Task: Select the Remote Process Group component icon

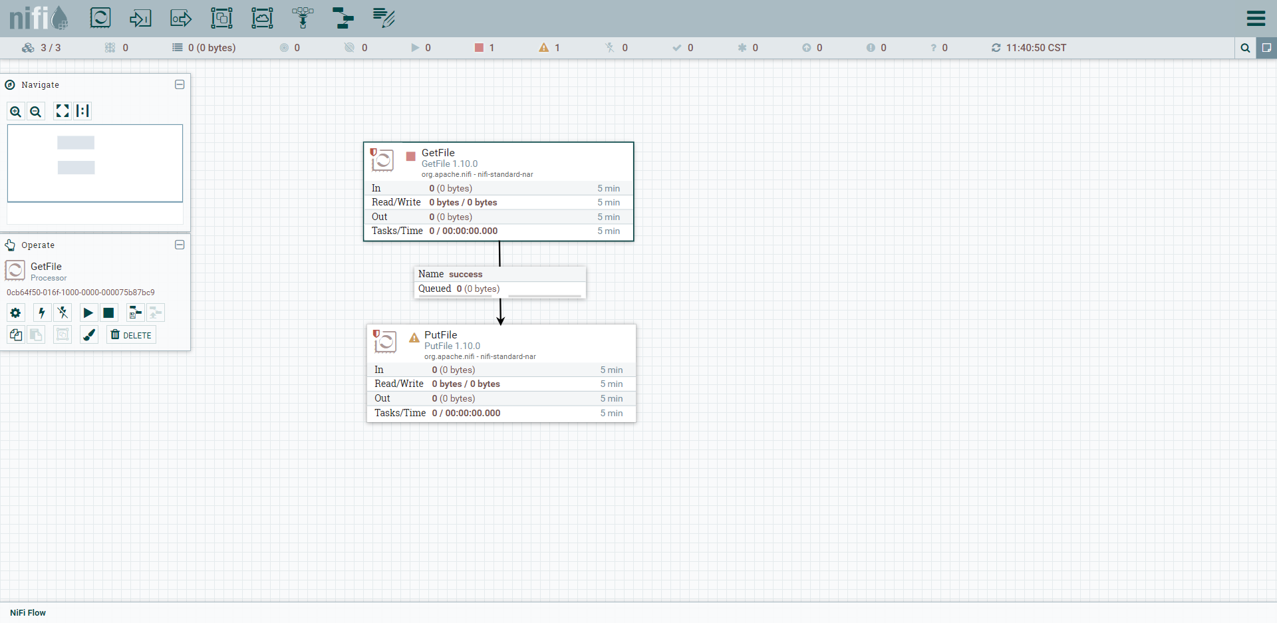Action: 262,18
